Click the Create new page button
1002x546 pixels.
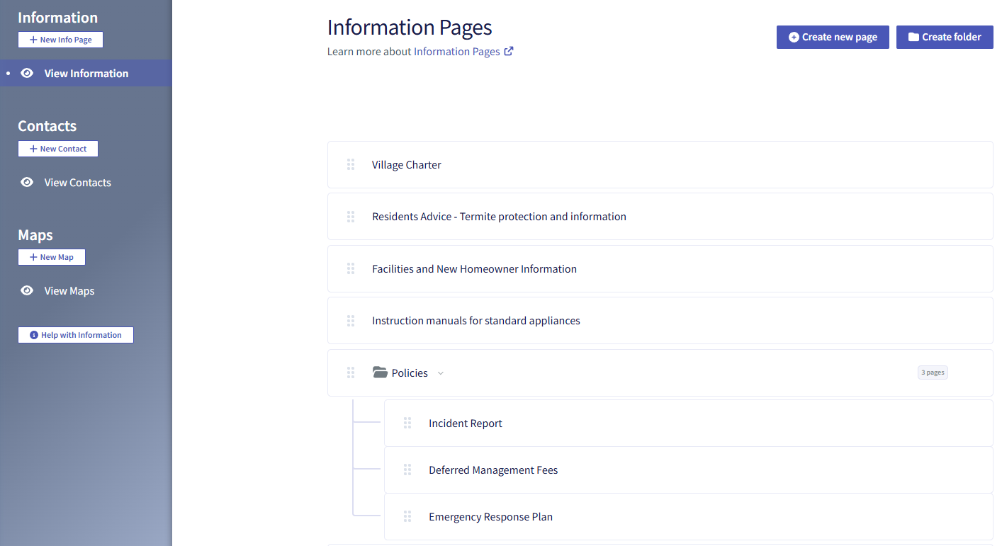click(x=833, y=37)
